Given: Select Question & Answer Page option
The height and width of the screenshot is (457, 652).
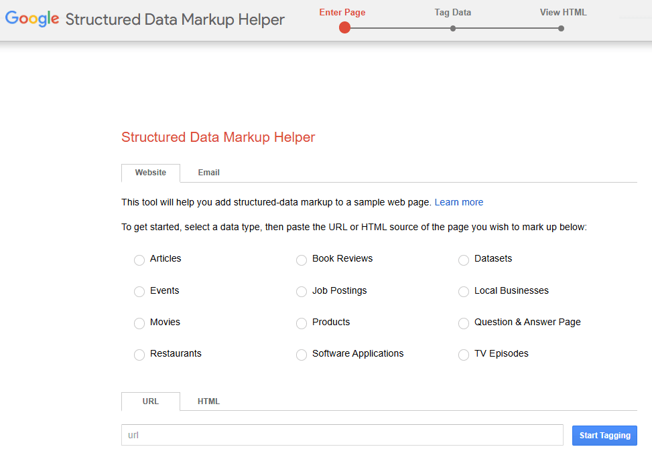Looking at the screenshot, I should tap(464, 323).
